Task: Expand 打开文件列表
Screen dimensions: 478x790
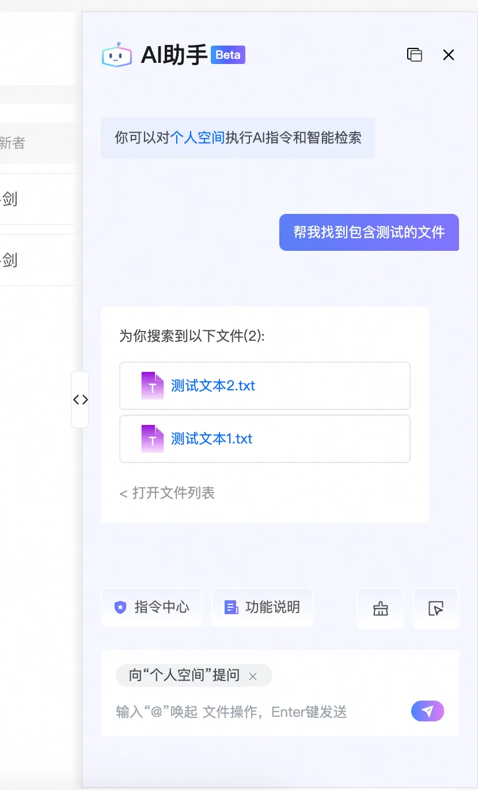Action: point(167,493)
